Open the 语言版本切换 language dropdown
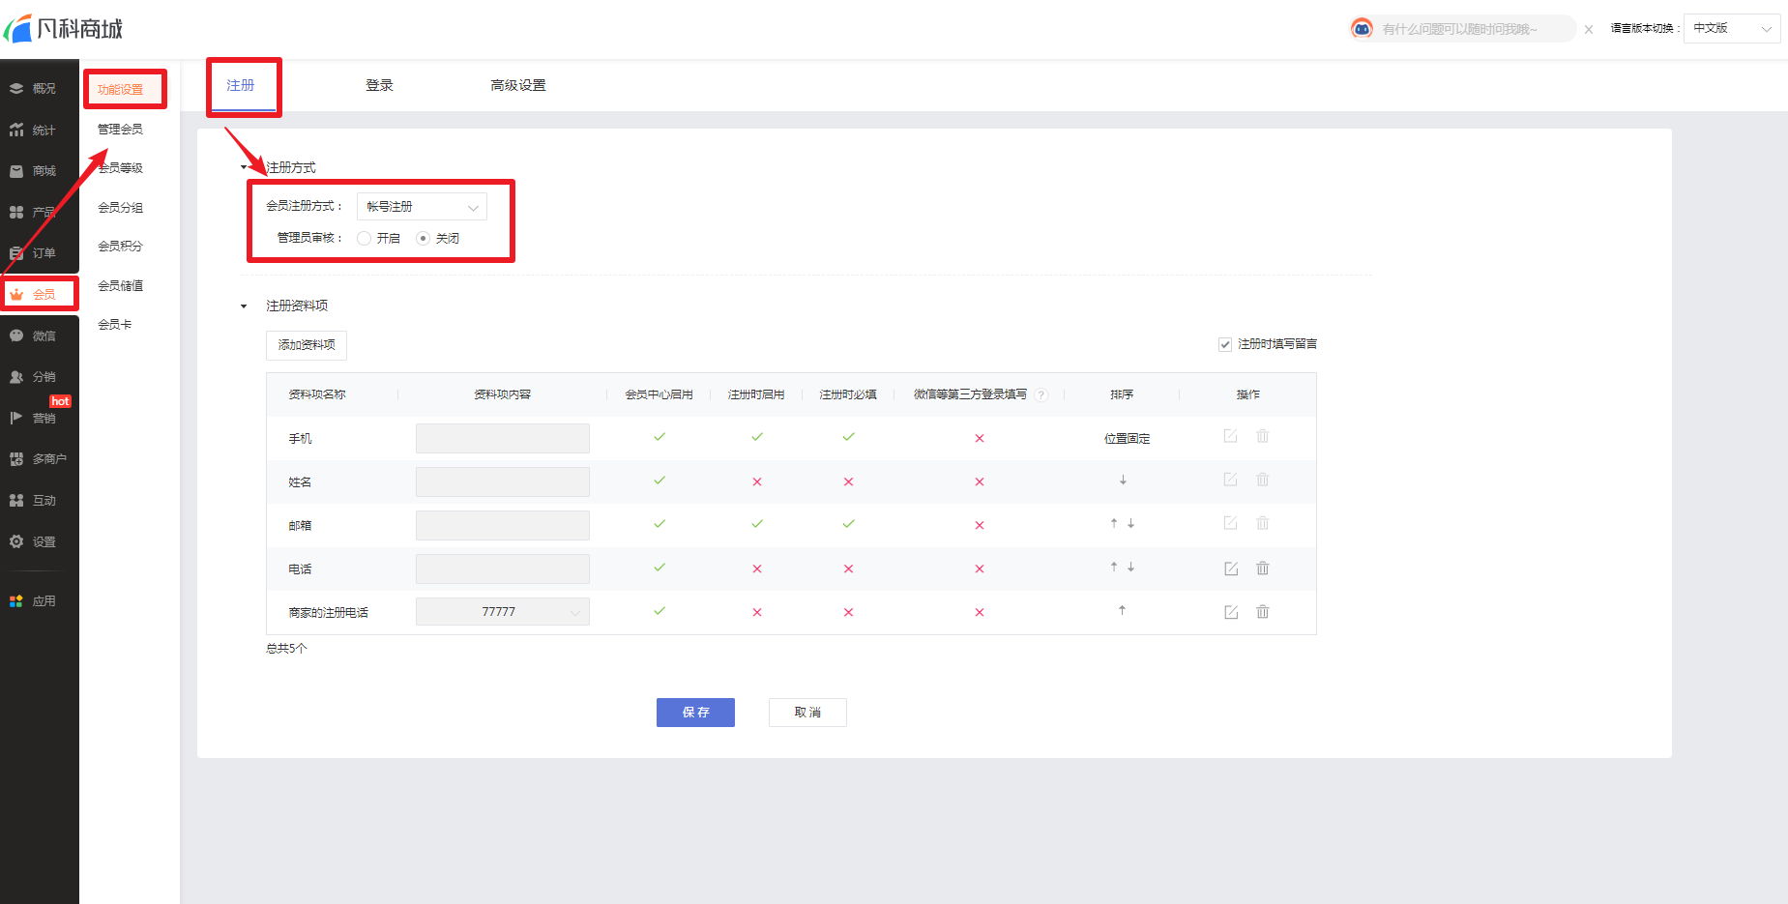This screenshot has height=904, width=1788. (x=1731, y=29)
